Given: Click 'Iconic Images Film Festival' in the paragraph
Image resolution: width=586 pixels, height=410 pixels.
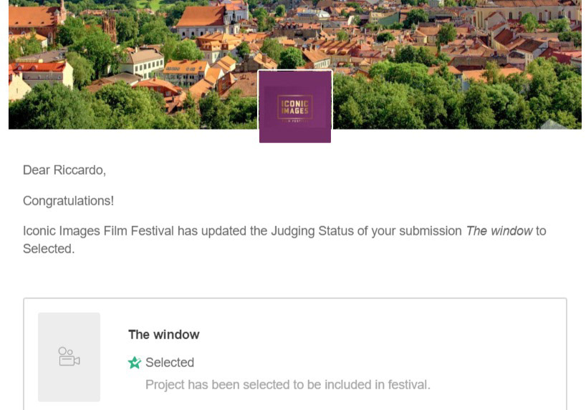Looking at the screenshot, I should pyautogui.click(x=93, y=231).
